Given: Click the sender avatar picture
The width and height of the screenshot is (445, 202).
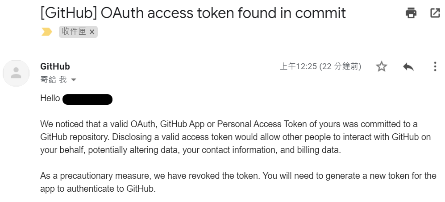Looking at the screenshot, I should pyautogui.click(x=16, y=73).
